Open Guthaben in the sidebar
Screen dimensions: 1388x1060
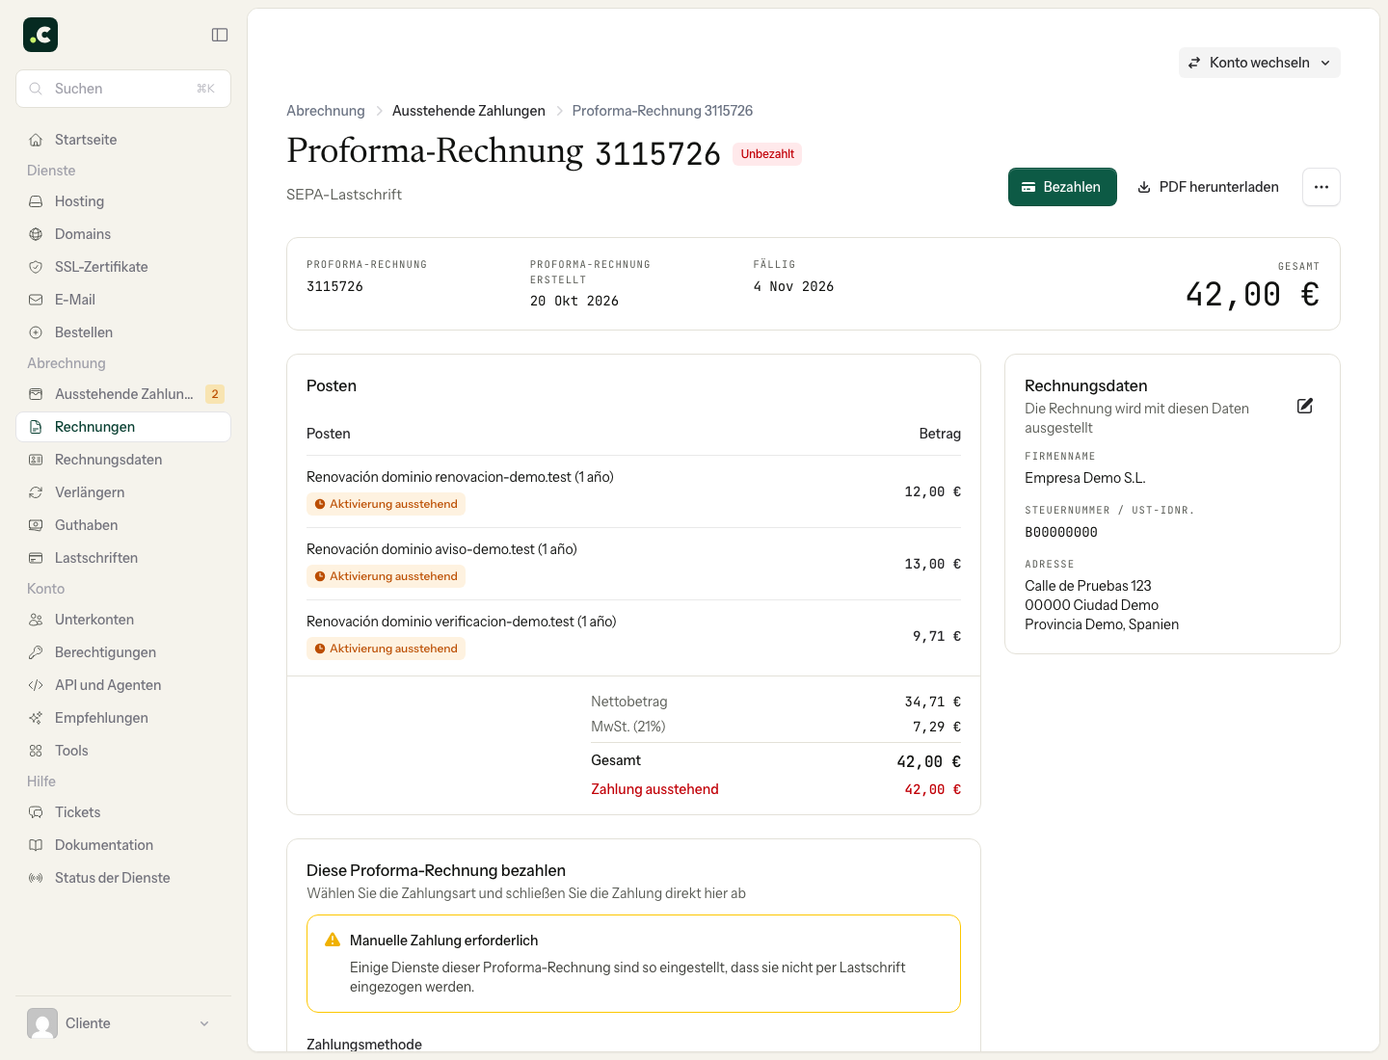[123, 525]
